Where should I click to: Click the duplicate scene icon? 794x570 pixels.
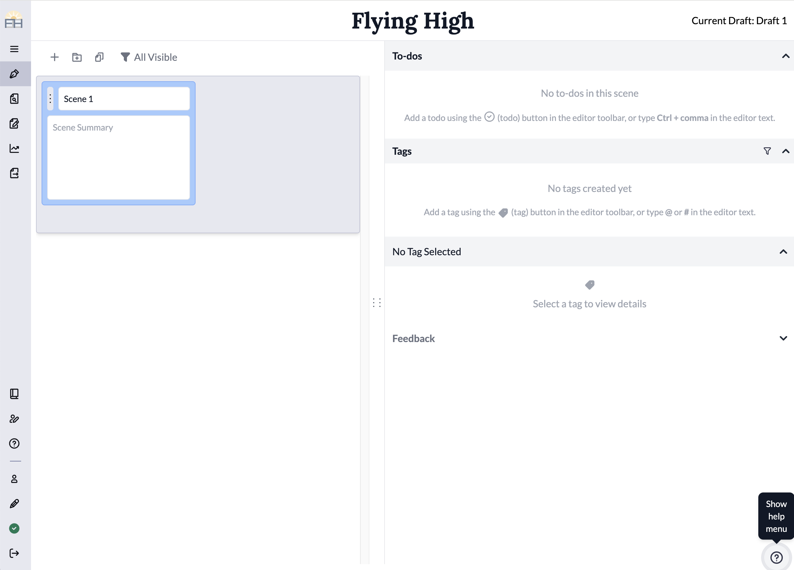(99, 57)
